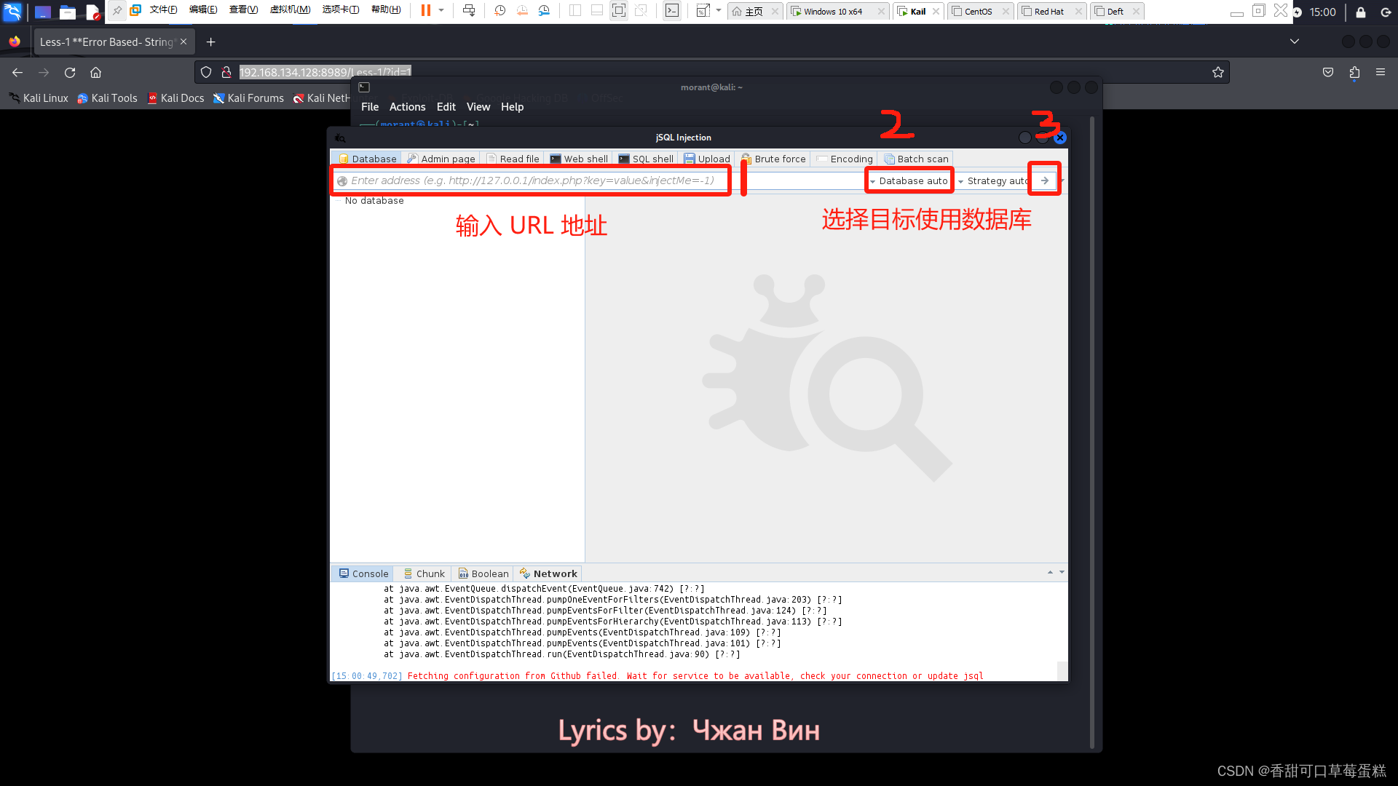
Task: Select the No database tree item
Action: 374,201
